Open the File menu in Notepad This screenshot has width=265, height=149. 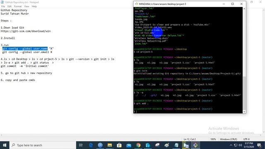point(3,7)
